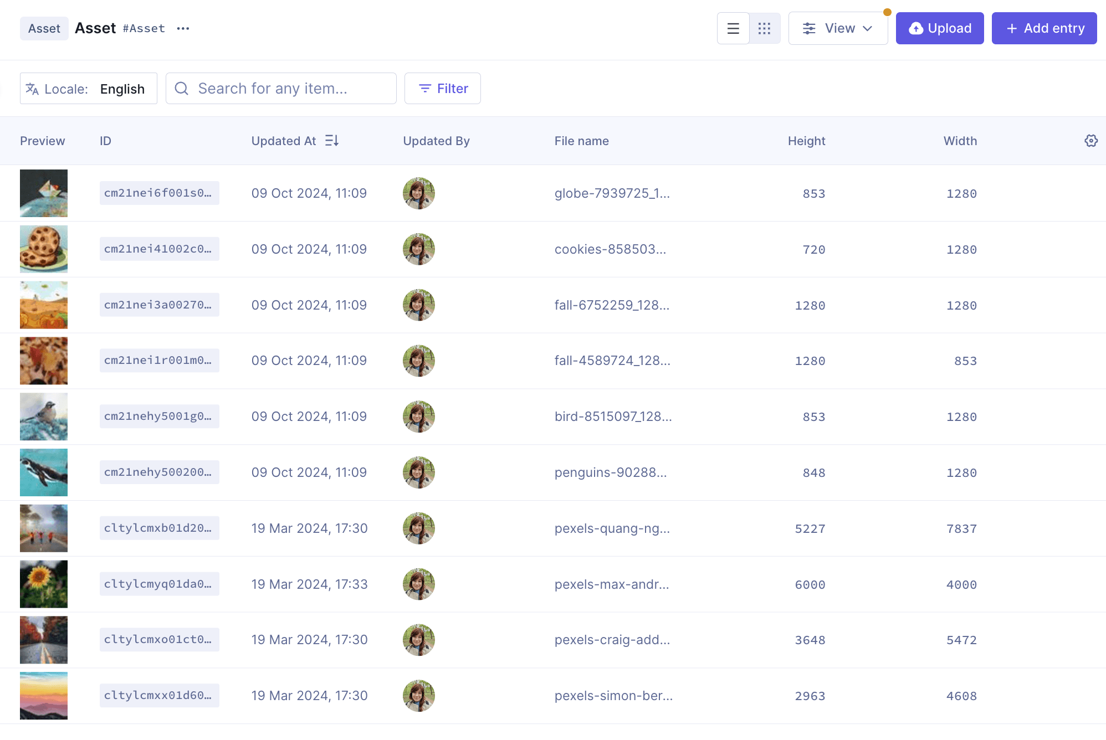1106x740 pixels.
Task: Toggle Updated At sort order icon
Action: [x=332, y=141]
